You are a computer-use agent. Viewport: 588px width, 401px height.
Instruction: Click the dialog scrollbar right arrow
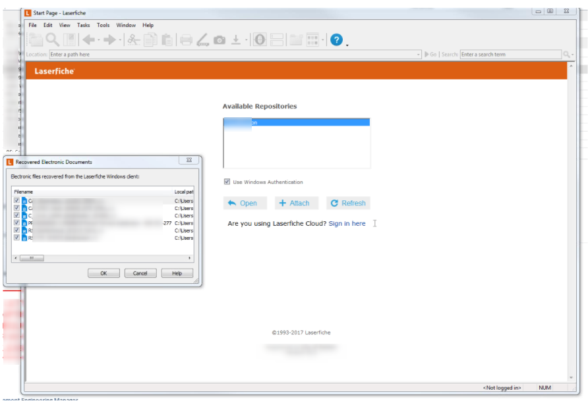click(x=189, y=258)
